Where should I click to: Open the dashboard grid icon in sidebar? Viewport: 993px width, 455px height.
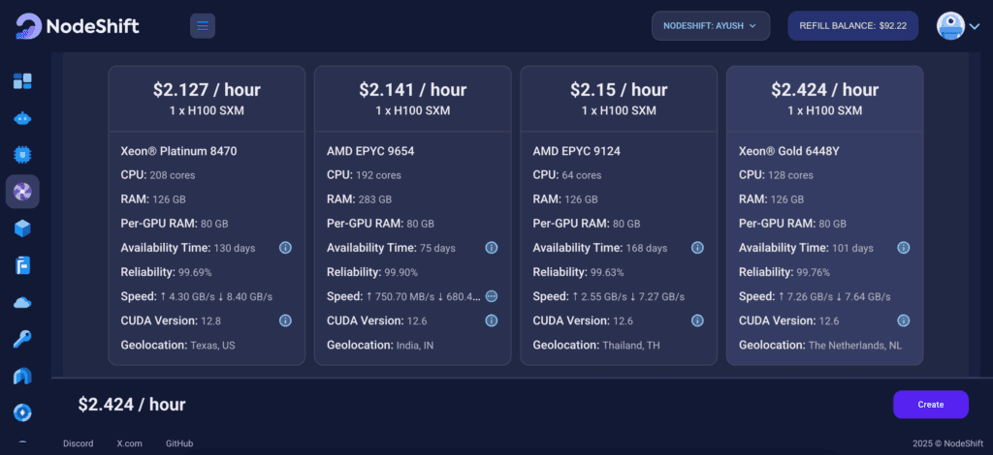[x=23, y=81]
